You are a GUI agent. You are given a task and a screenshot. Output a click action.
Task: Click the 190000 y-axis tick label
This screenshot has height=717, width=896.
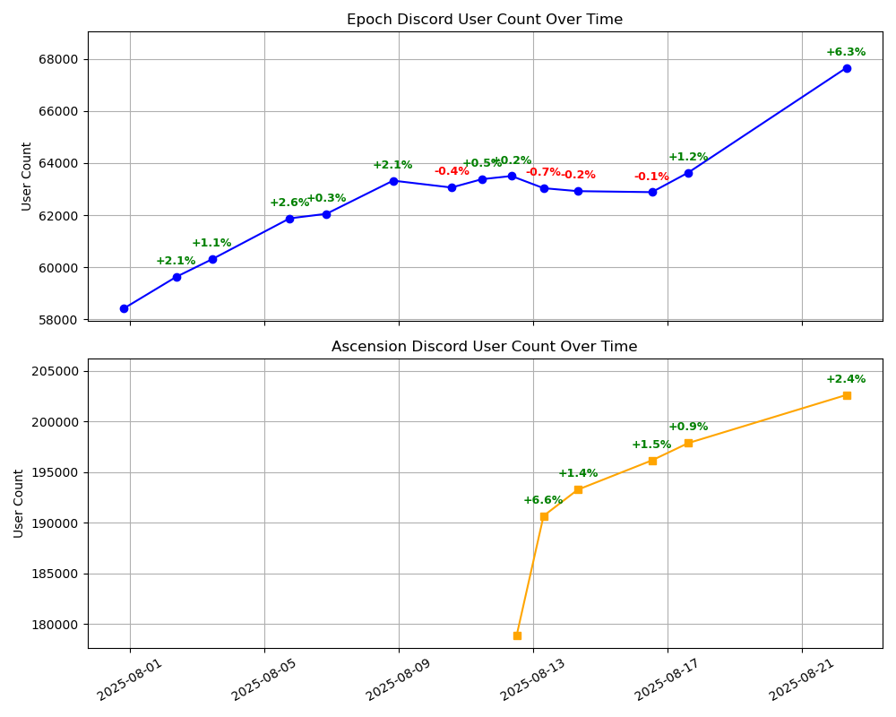[55, 523]
